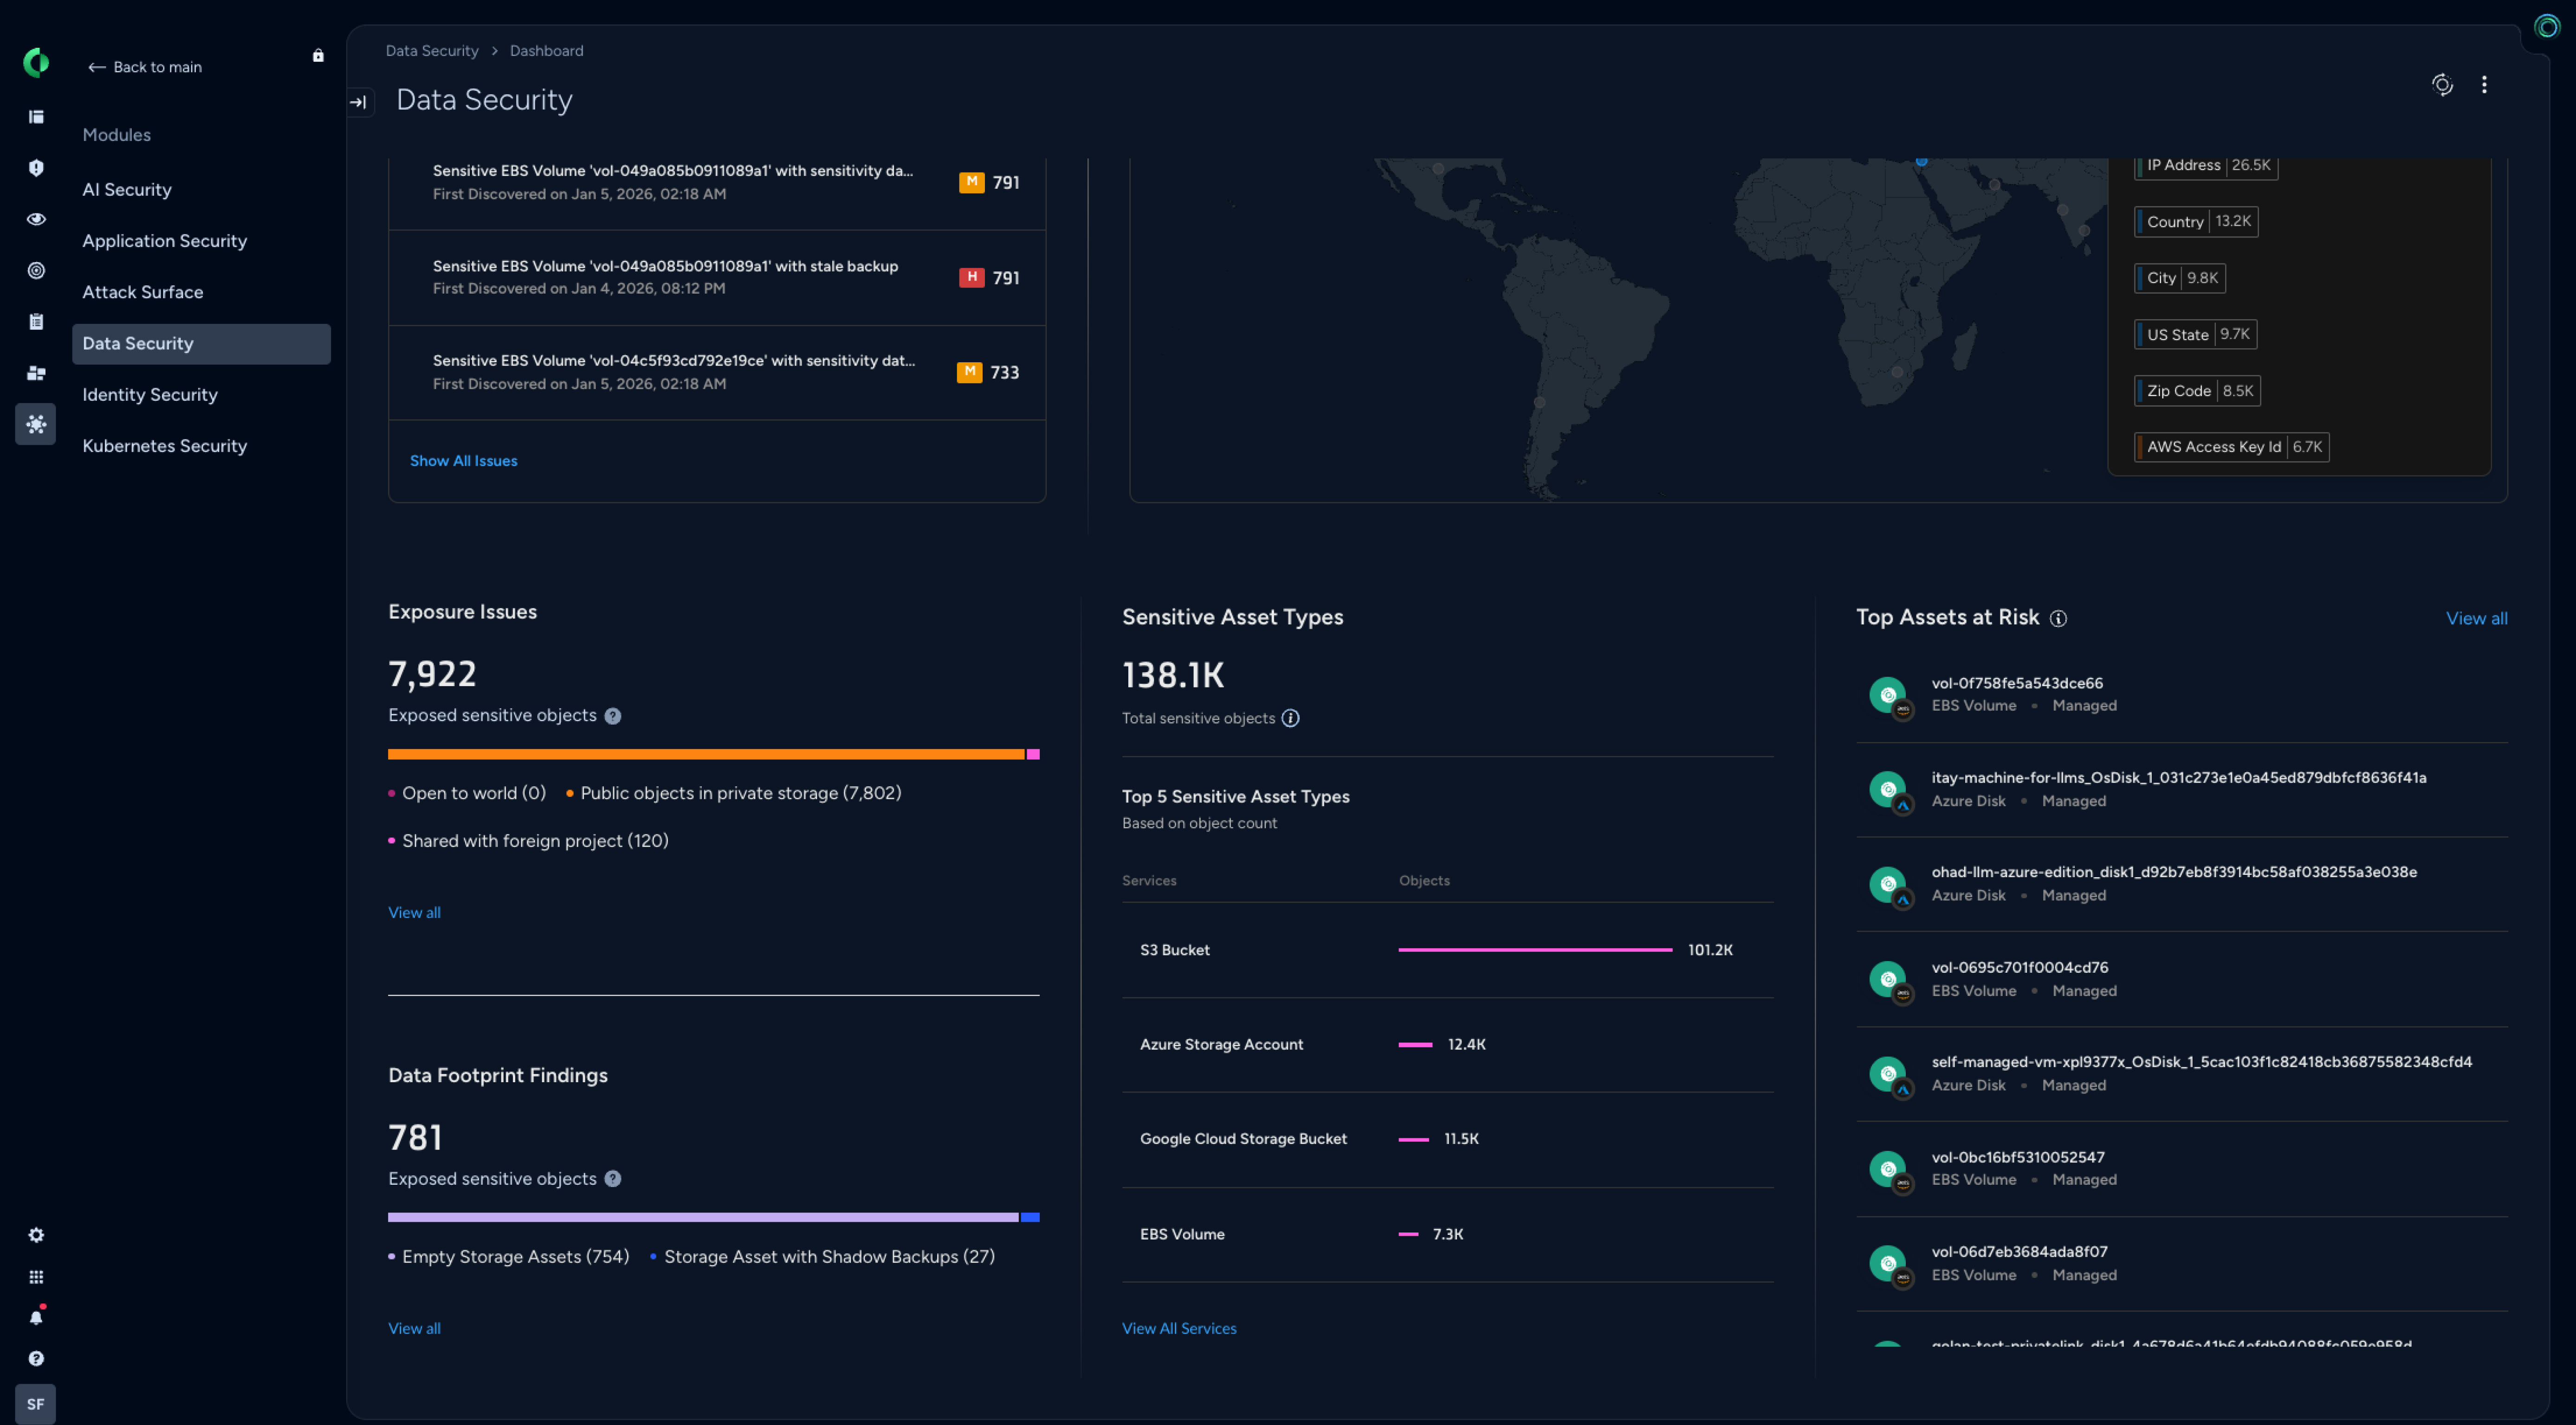Select Kubernetes Security module

tap(164, 446)
